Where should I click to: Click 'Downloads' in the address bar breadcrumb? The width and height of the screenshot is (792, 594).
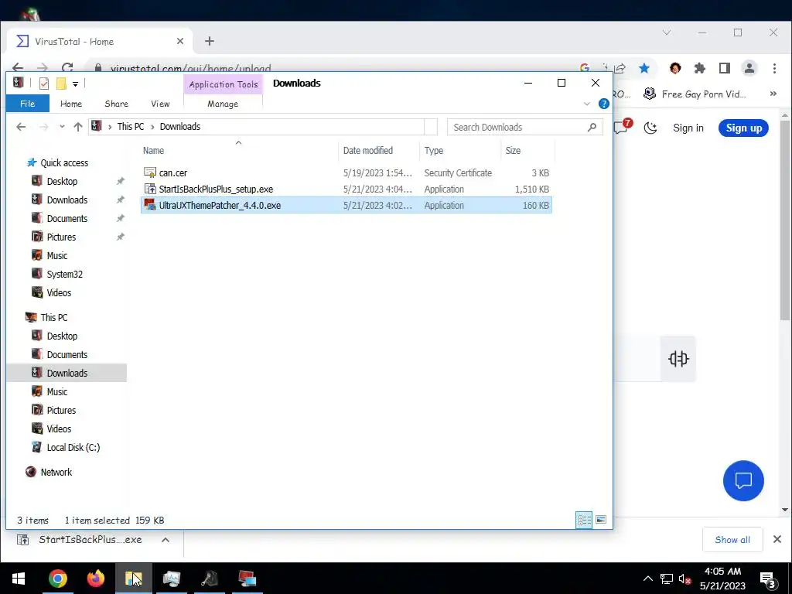[x=179, y=127]
